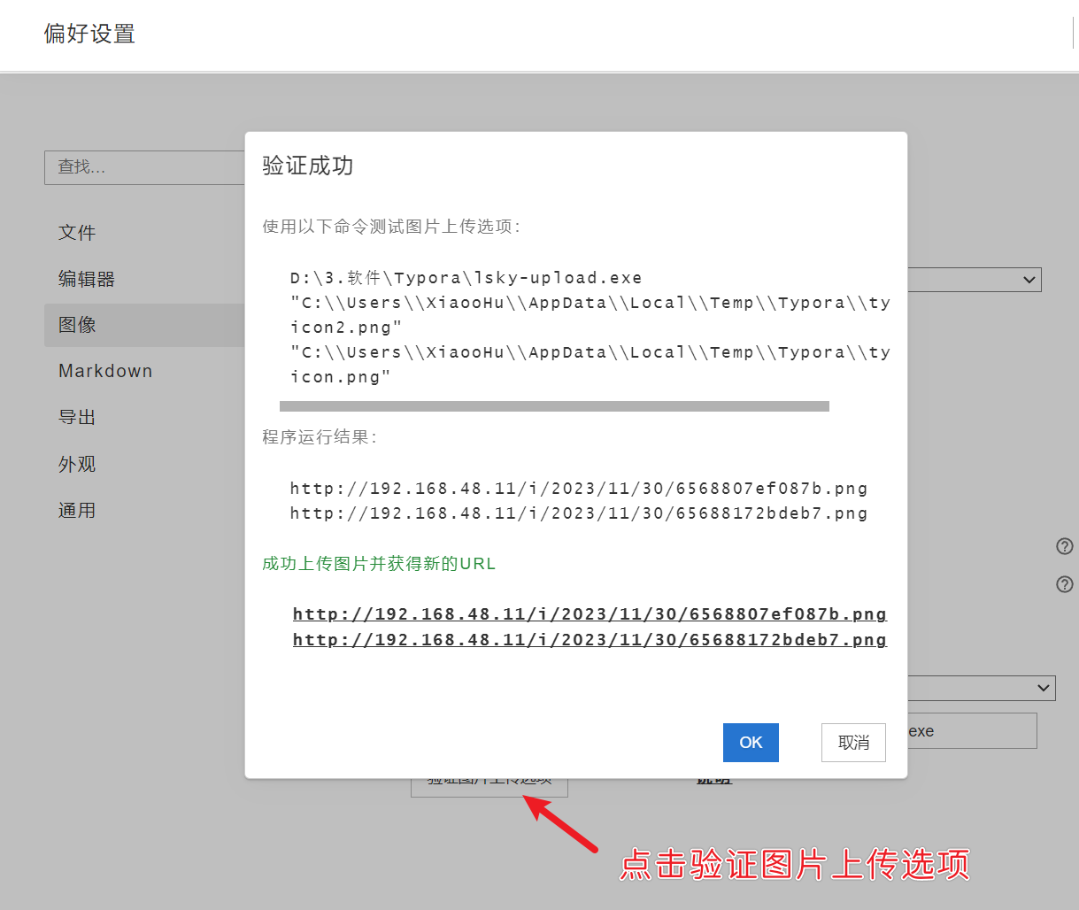
Task: Open the 外观 appearance settings
Action: click(77, 464)
